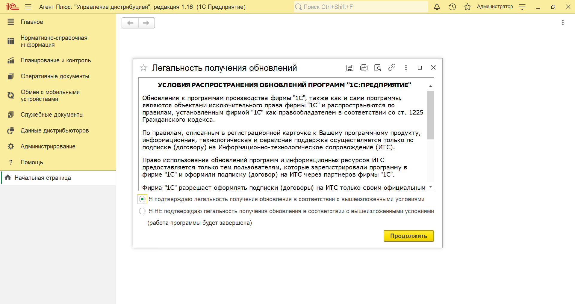Close the Легальность получения обновлений dialog

click(433, 67)
